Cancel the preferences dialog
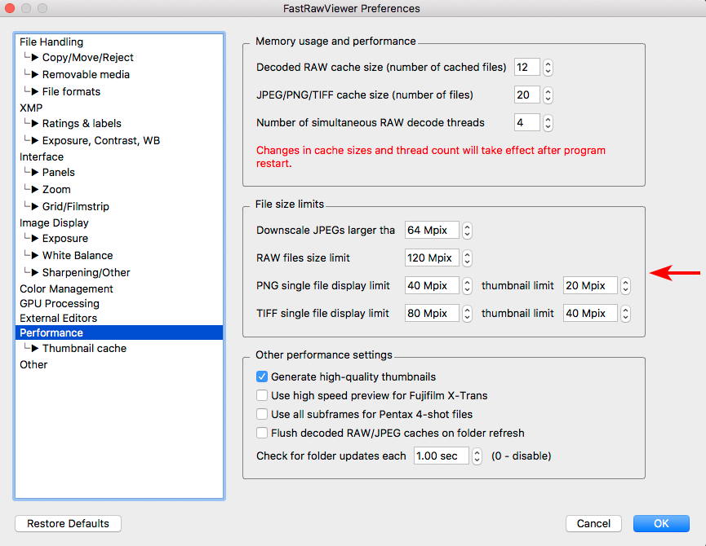This screenshot has width=706, height=546. pyautogui.click(x=593, y=524)
